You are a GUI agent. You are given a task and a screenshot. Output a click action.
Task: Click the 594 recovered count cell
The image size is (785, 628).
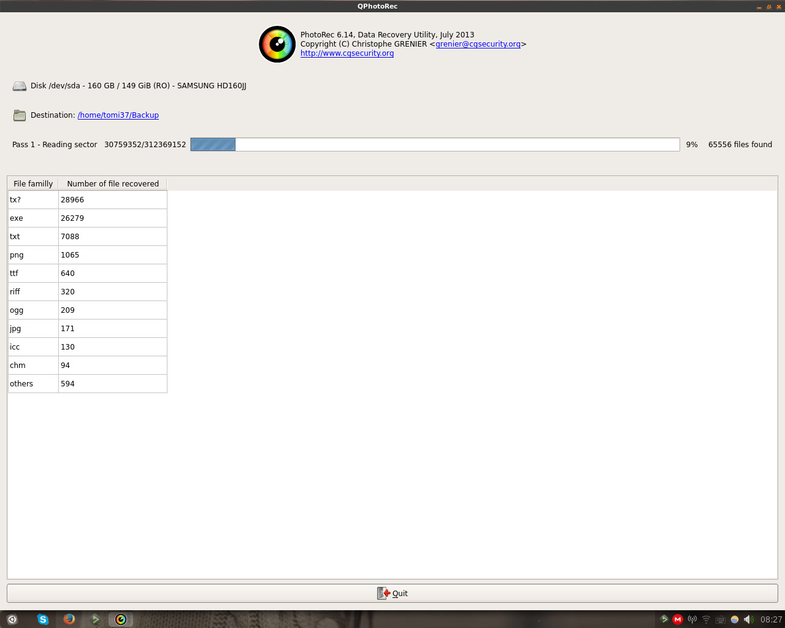[113, 384]
